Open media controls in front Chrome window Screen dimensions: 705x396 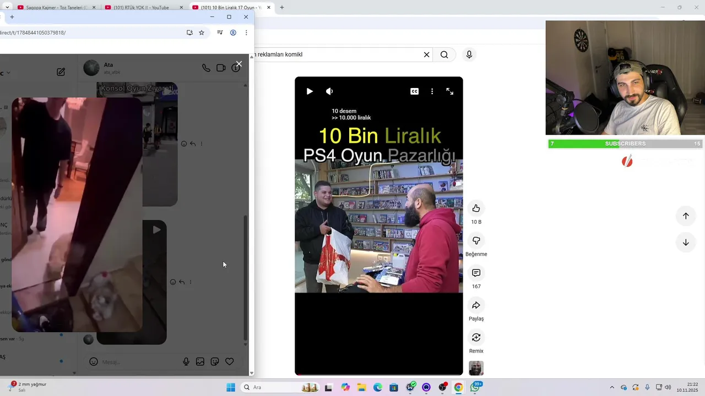click(220, 32)
